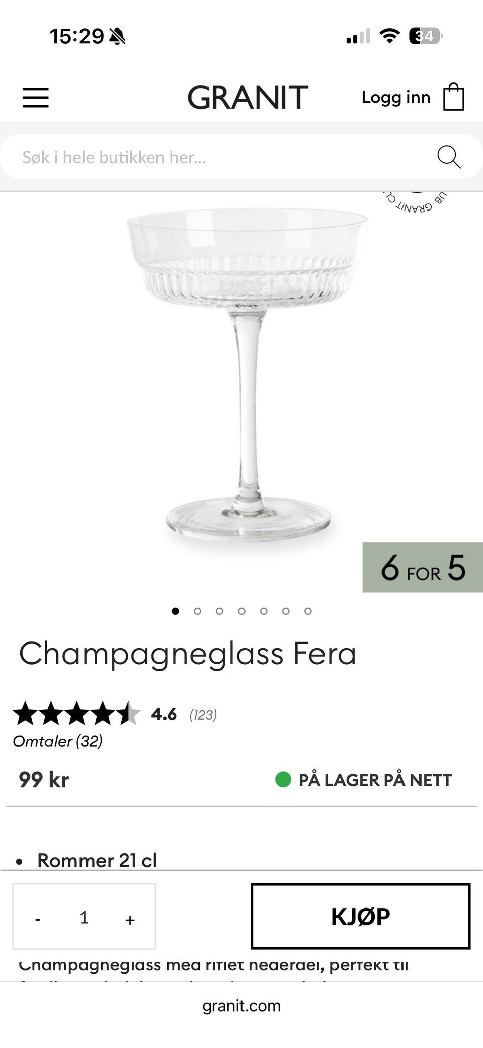Tap the battery indicator in status bar

coord(426,36)
